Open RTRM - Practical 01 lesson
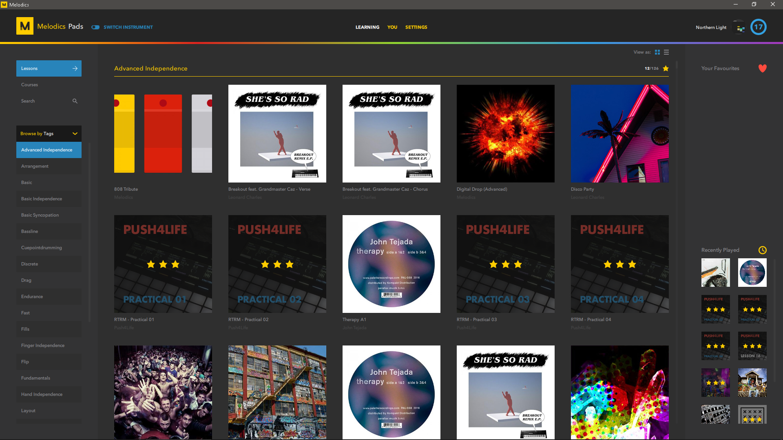The width and height of the screenshot is (783, 440). [163, 264]
